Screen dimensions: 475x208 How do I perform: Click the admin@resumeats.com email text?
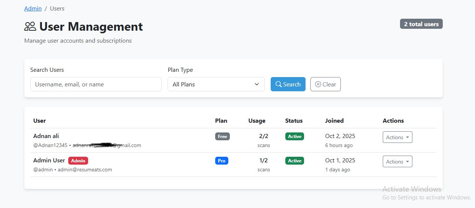[85, 170]
